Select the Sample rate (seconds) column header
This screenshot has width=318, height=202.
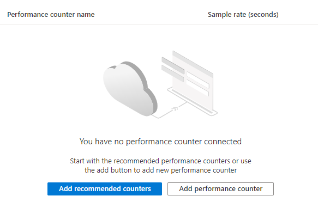243,15
